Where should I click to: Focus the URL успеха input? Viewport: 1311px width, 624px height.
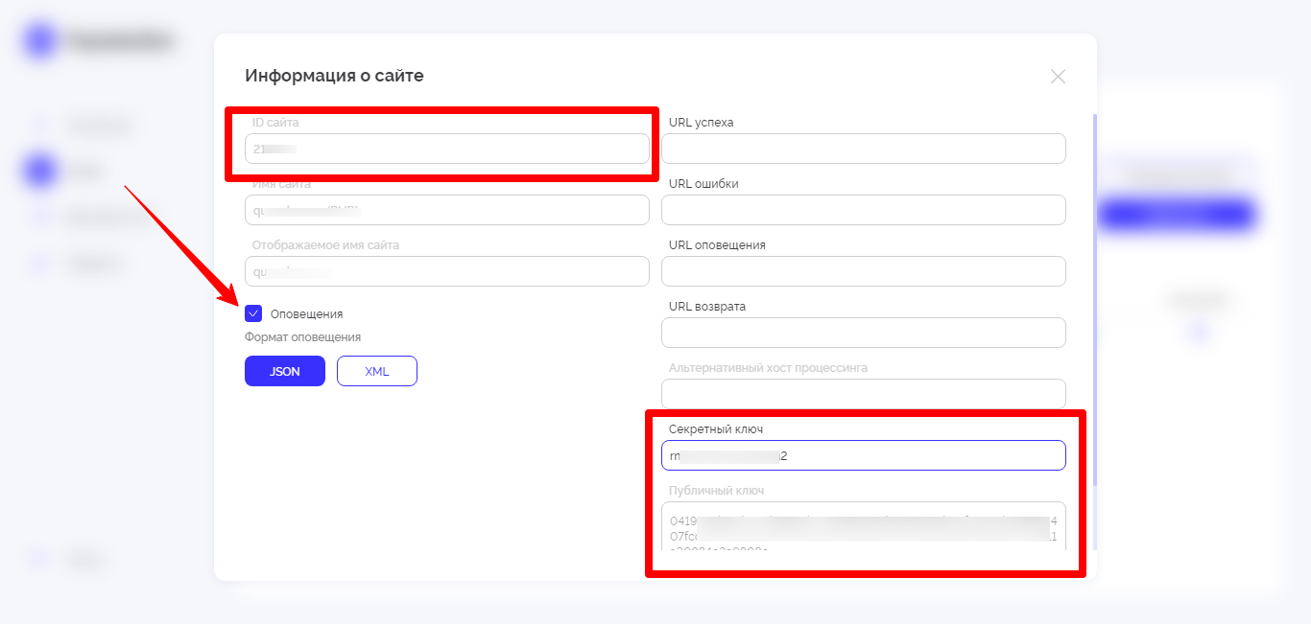click(863, 149)
